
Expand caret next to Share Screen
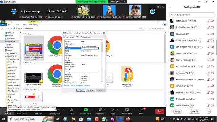tap(92, 110)
